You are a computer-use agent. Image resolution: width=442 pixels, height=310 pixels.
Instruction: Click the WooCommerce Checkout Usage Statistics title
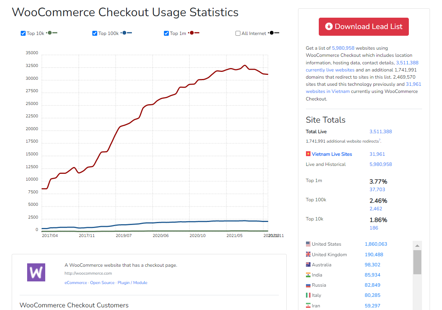point(125,12)
